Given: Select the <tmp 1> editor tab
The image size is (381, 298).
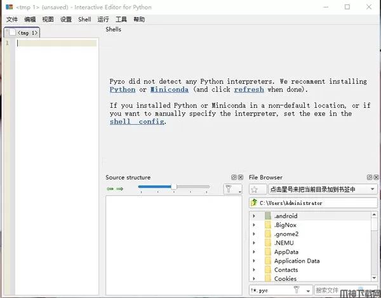Looking at the screenshot, I should [x=24, y=32].
